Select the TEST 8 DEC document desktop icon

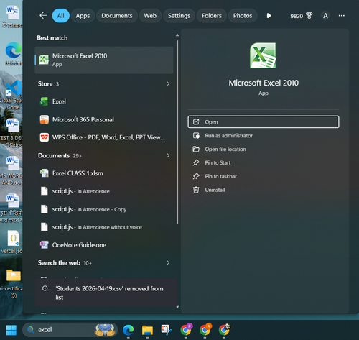pyautogui.click(x=12, y=133)
